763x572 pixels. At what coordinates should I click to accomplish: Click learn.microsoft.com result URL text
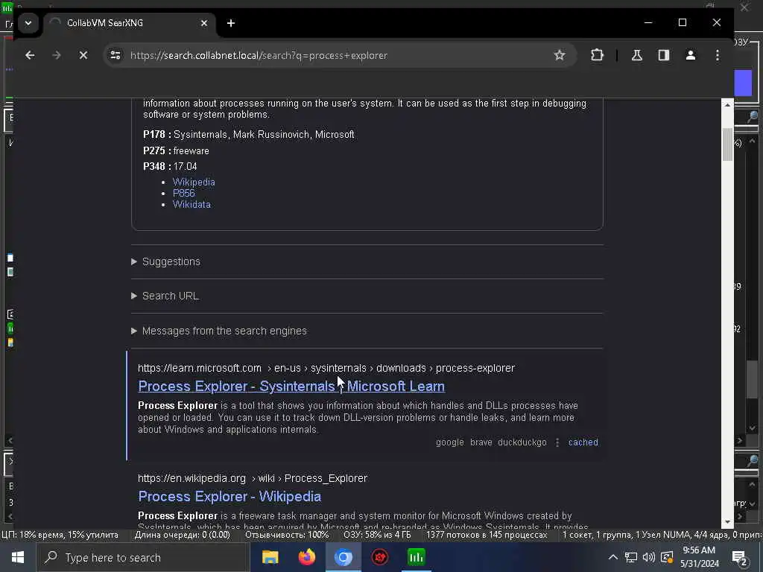pos(326,368)
